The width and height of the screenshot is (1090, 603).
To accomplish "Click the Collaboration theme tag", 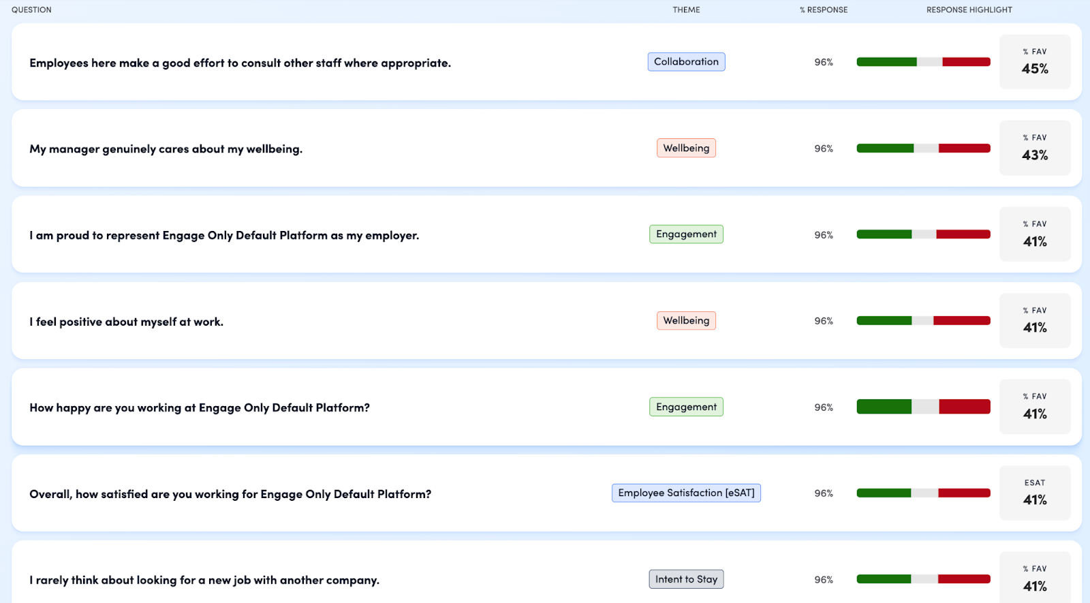I will [x=686, y=62].
